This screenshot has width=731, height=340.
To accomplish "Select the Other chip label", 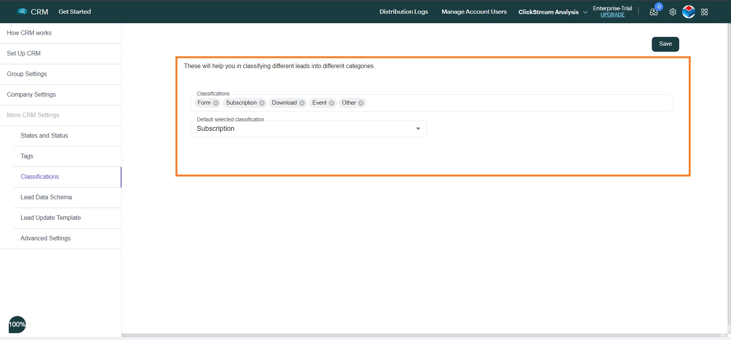I will point(349,103).
